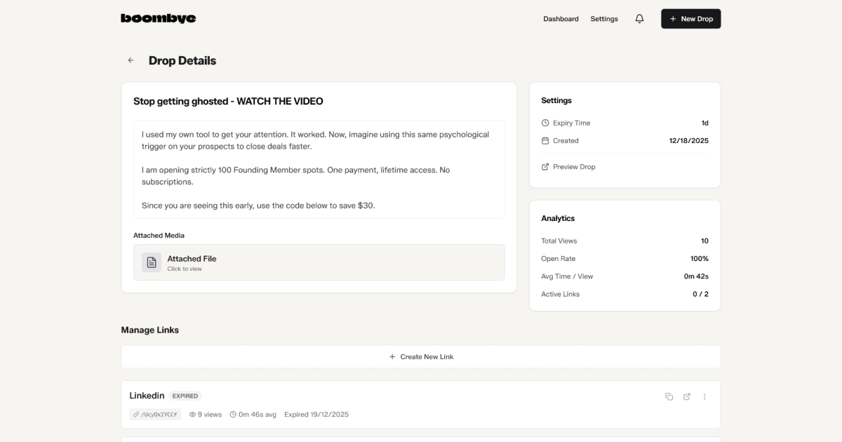Click the New Drop button
The image size is (842, 442).
click(690, 18)
